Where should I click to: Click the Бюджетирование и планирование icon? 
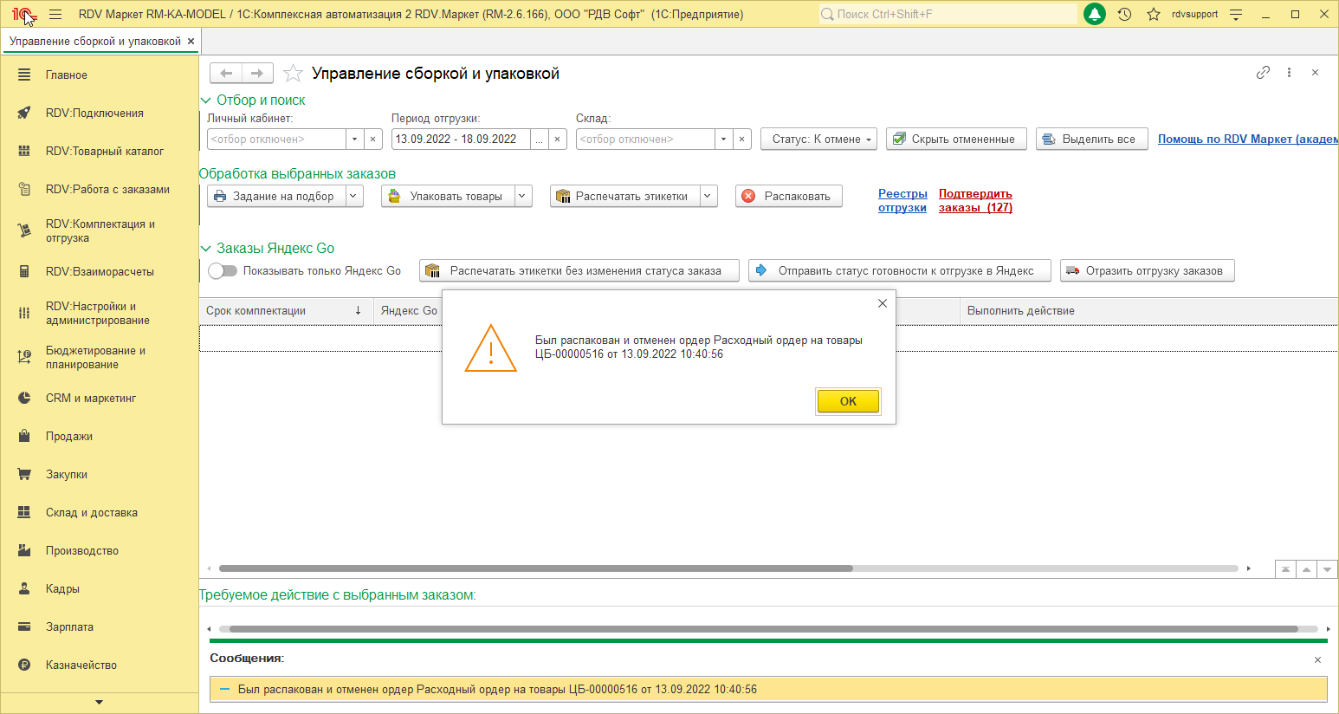(x=24, y=357)
